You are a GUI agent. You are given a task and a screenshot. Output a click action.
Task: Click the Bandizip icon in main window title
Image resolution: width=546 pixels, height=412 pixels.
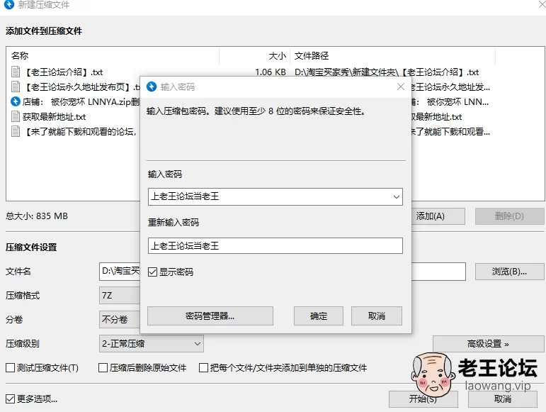pyautogui.click(x=8, y=6)
